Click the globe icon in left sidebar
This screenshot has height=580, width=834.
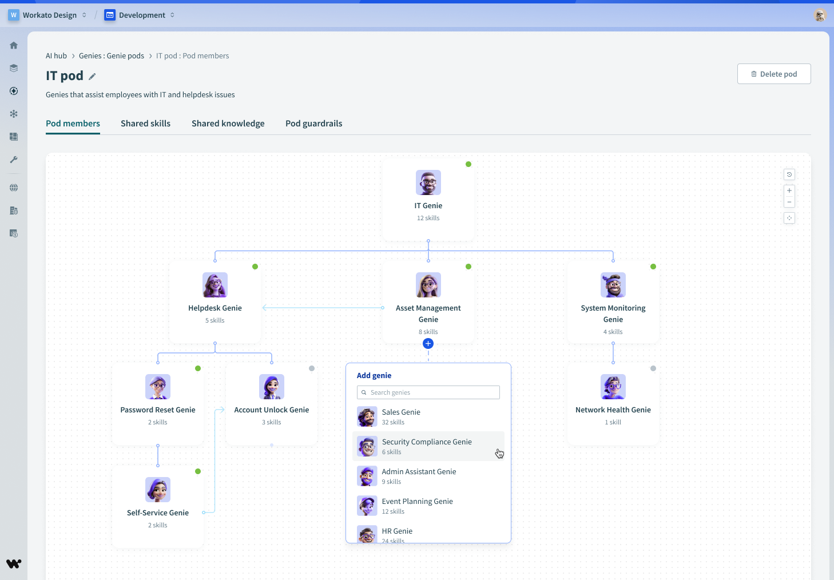coord(14,188)
